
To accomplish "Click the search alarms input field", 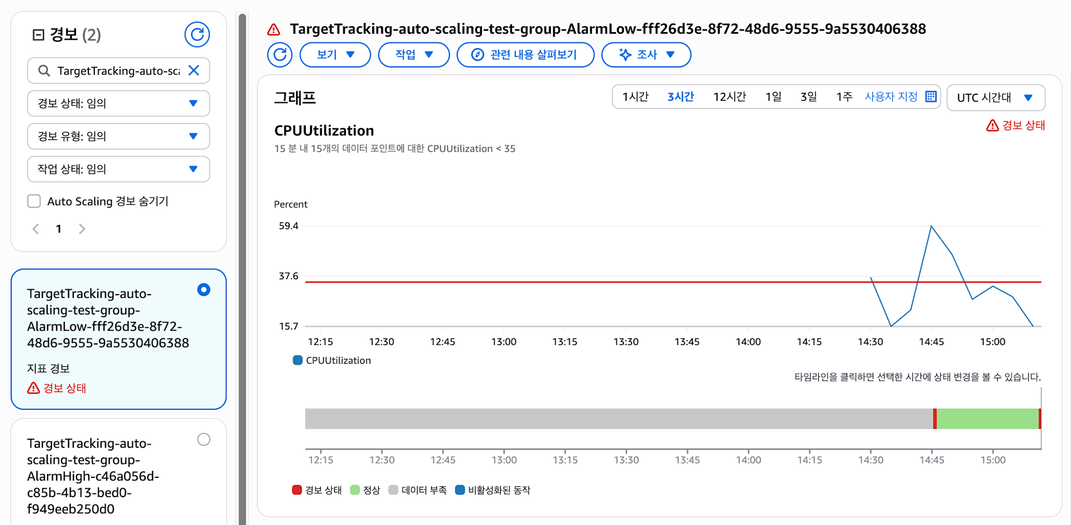I will coord(118,71).
